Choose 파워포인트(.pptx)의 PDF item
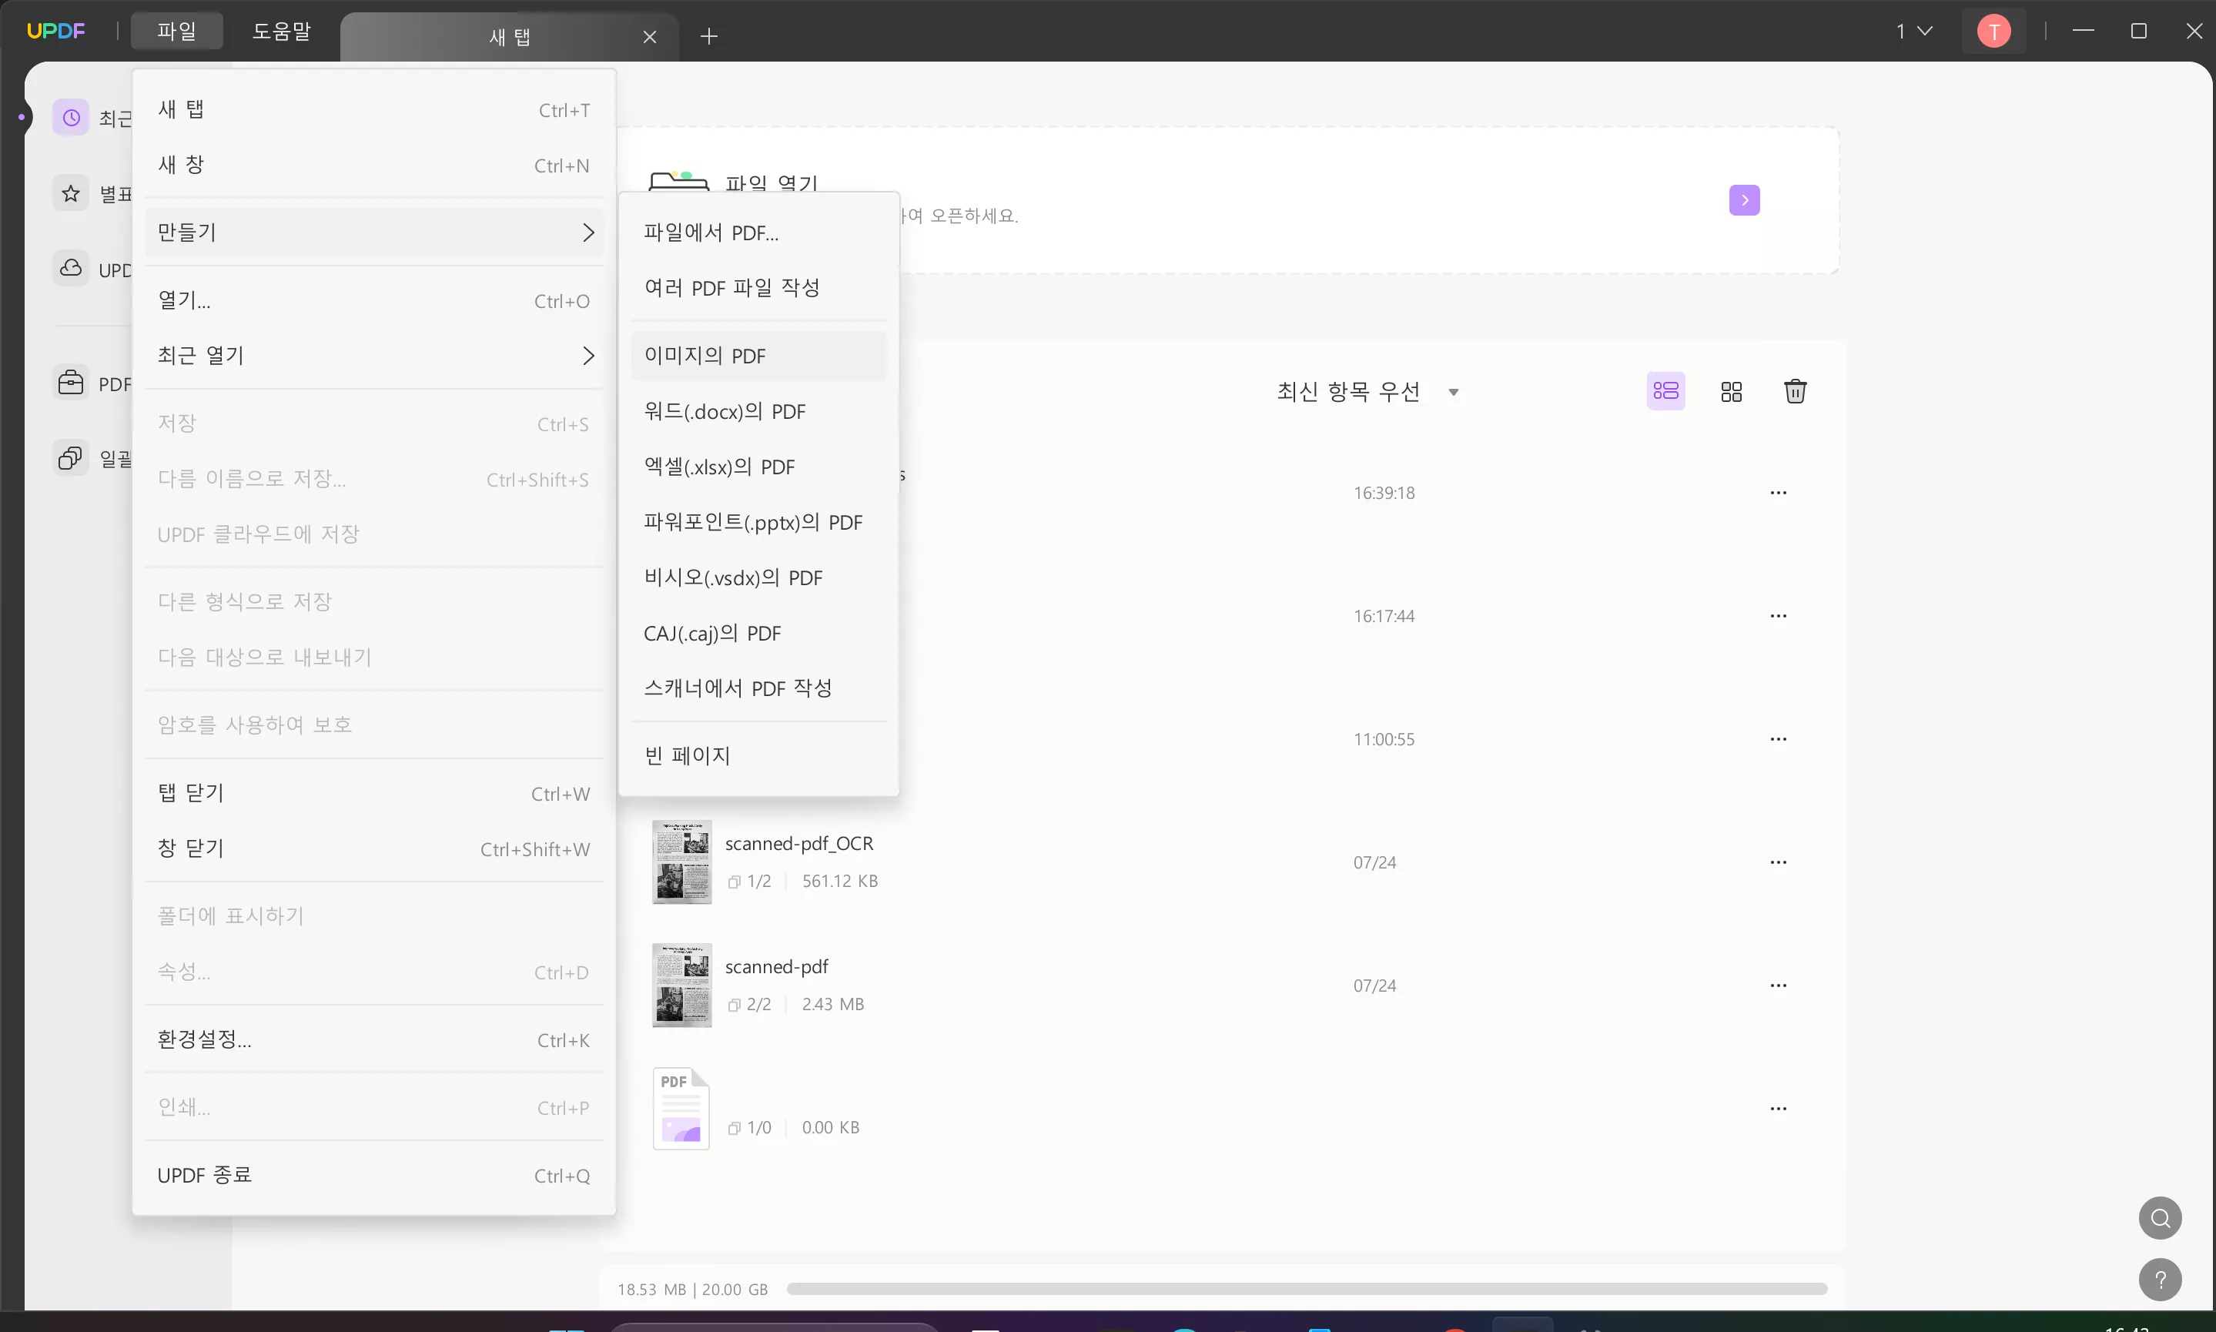This screenshot has height=1332, width=2216. click(758, 522)
